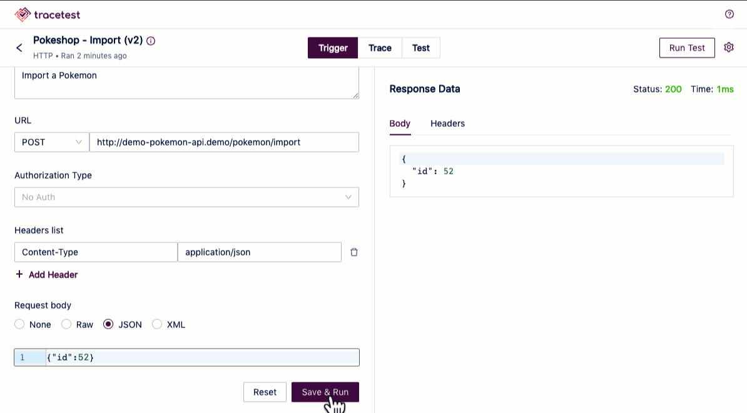747x413 pixels.
Task: Click line number 1 in the editor gutter
Action: (x=22, y=357)
